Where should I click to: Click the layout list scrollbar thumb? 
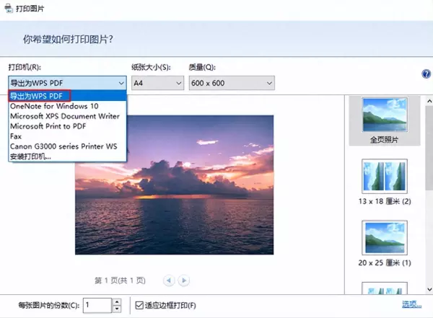(429, 148)
